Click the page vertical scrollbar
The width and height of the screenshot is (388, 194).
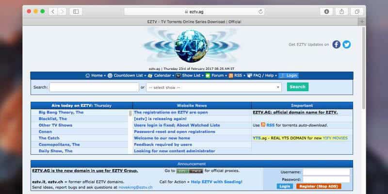pos(363,68)
